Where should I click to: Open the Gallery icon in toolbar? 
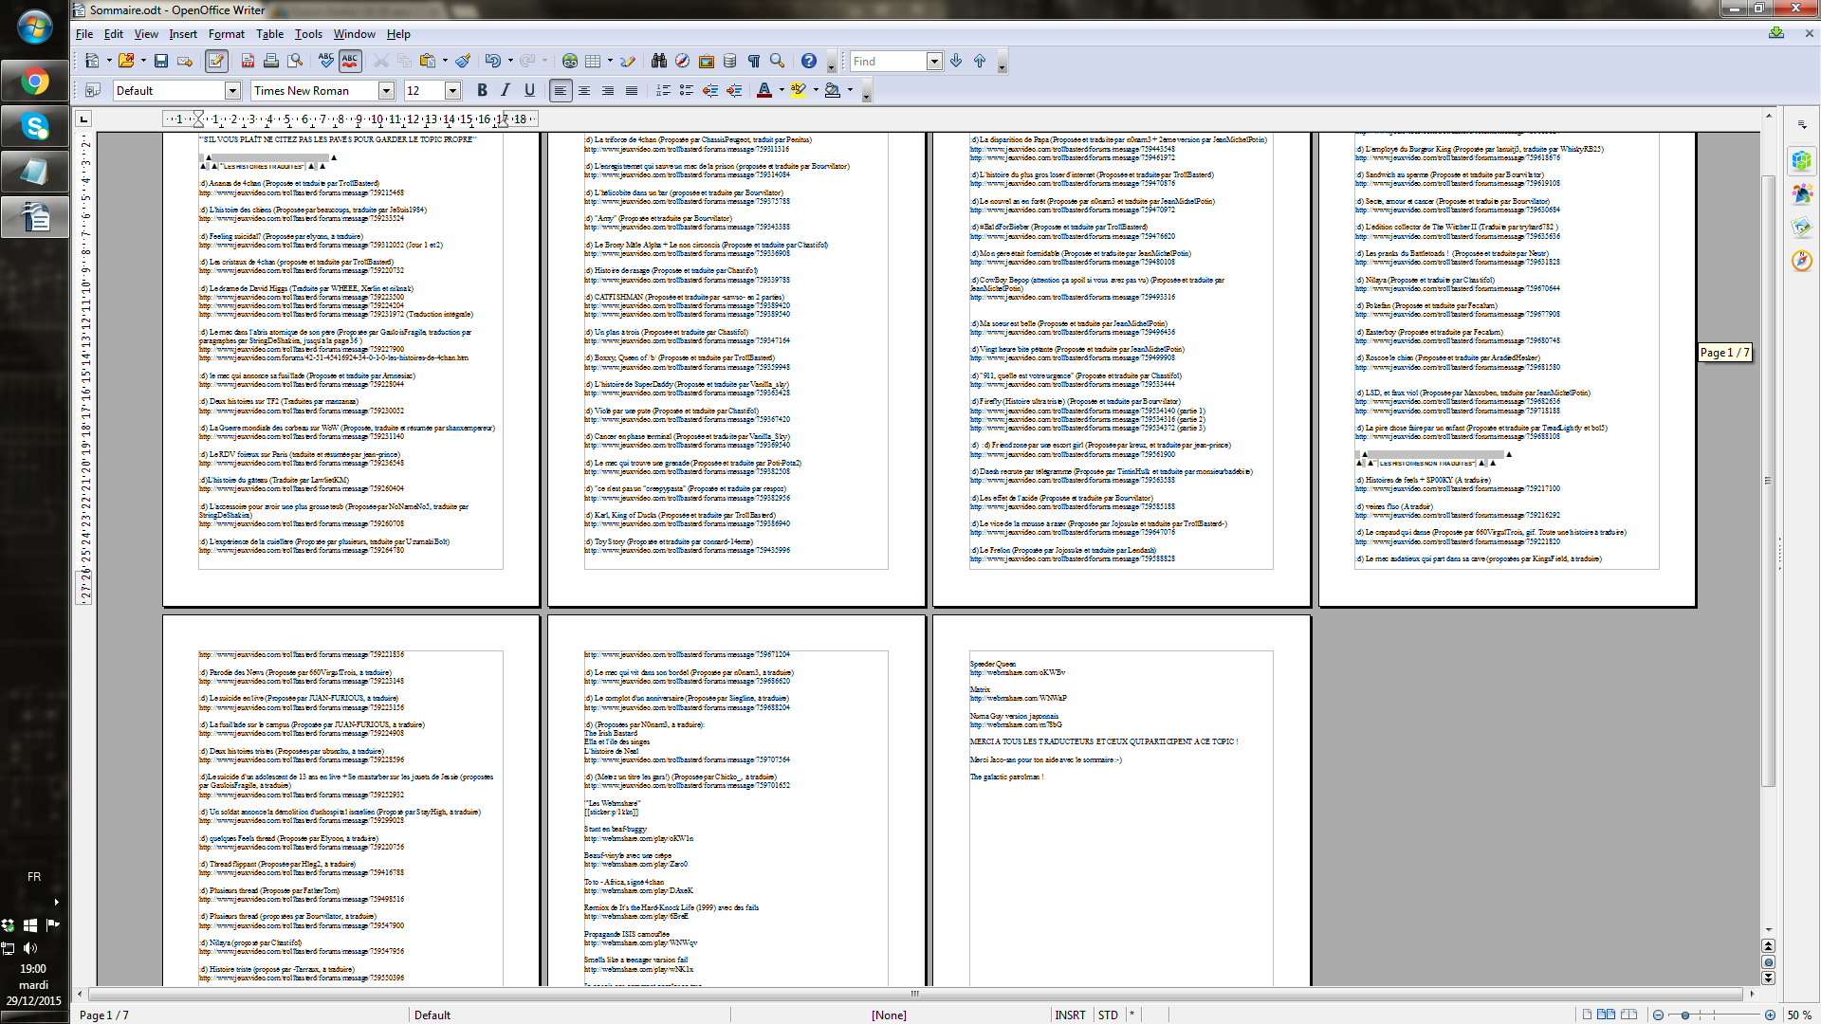point(706,61)
